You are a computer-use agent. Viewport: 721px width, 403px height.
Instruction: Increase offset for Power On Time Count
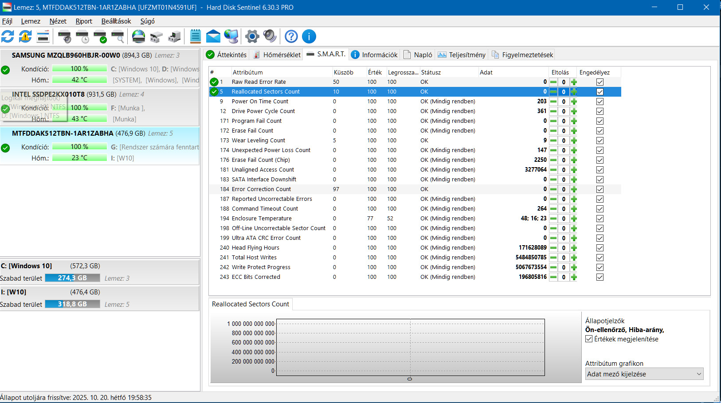tap(574, 102)
